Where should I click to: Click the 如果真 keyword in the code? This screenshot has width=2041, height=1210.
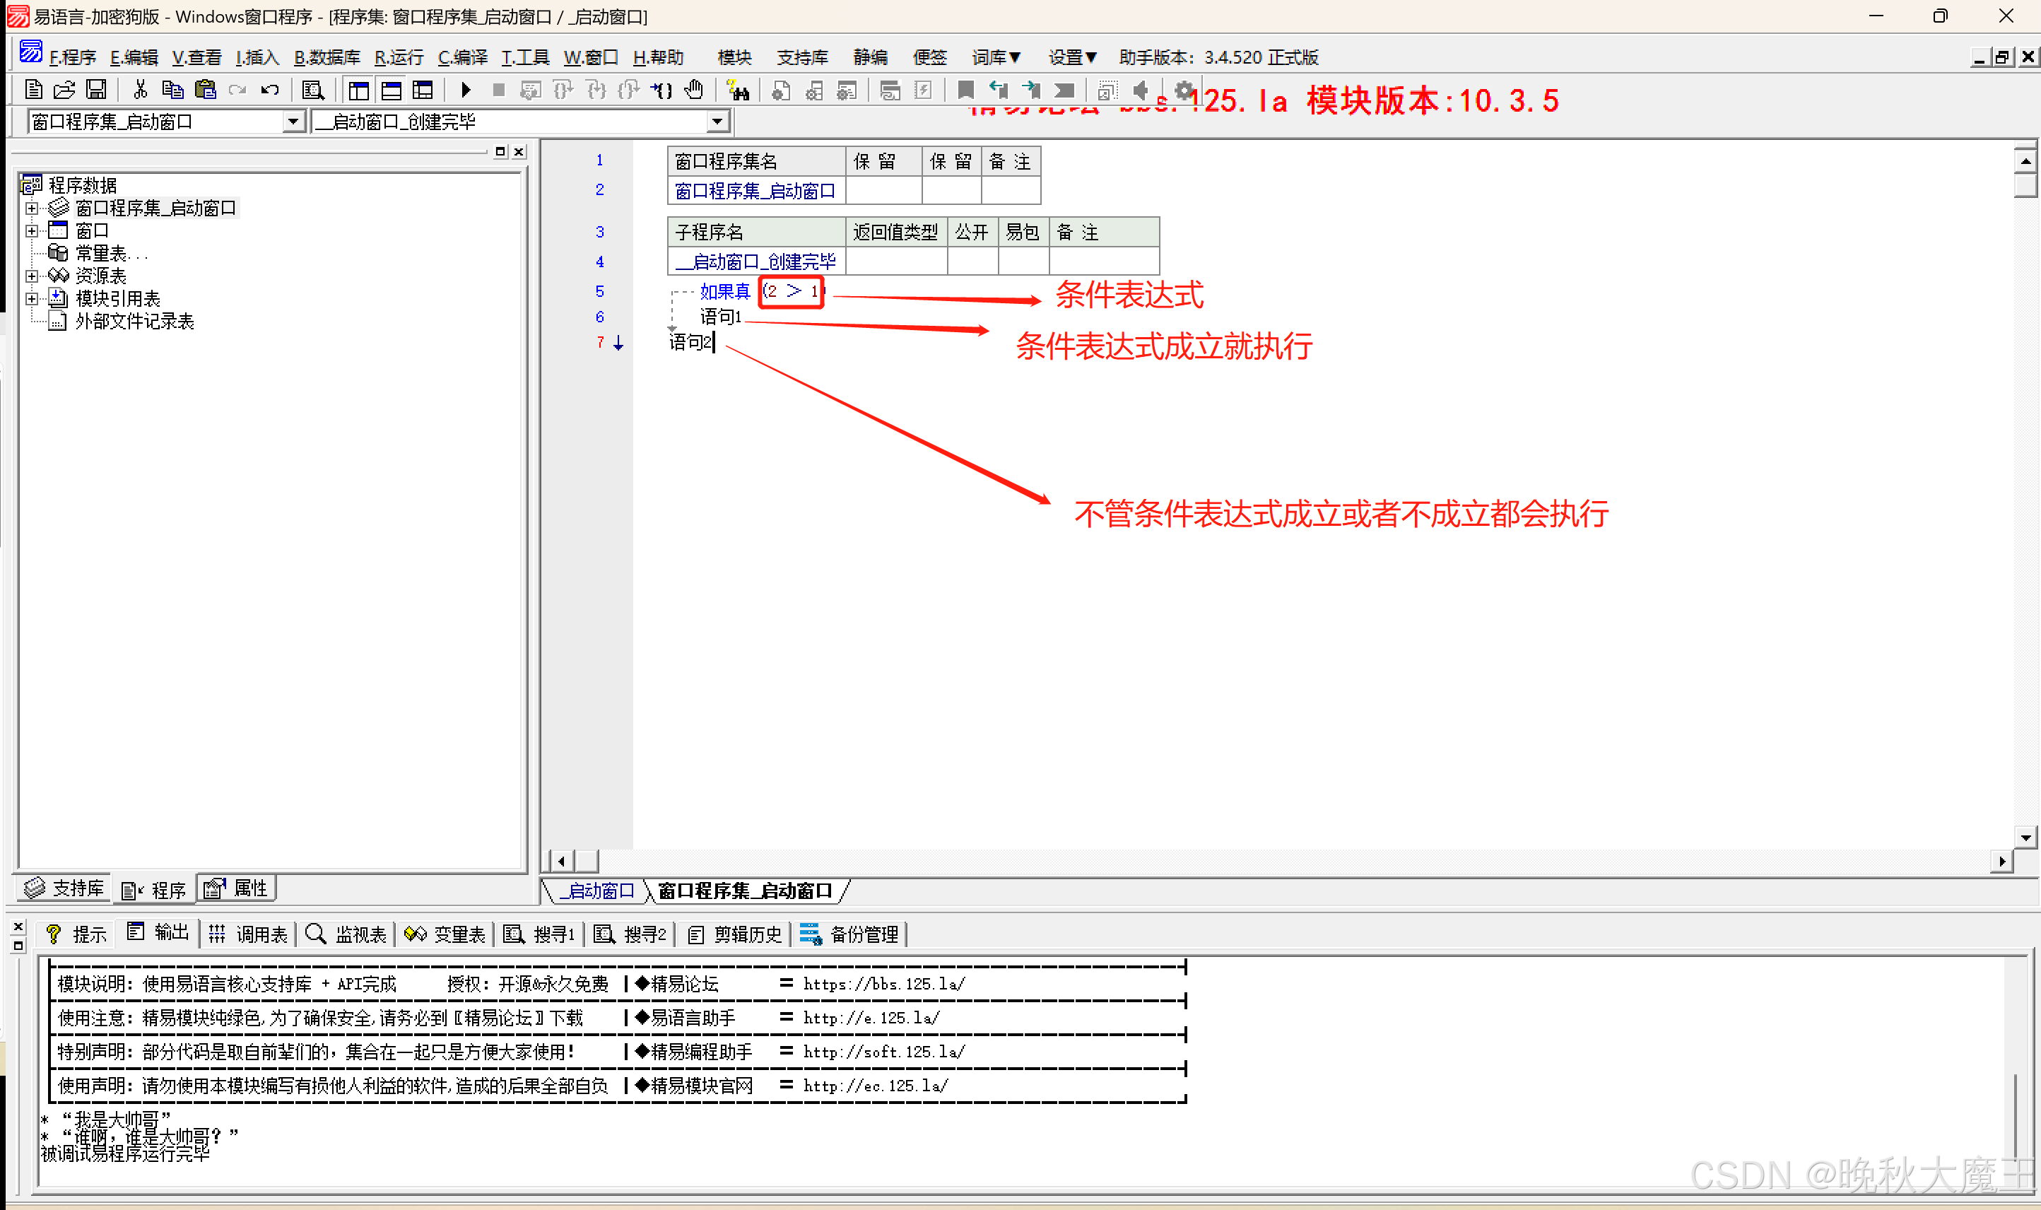pos(724,292)
